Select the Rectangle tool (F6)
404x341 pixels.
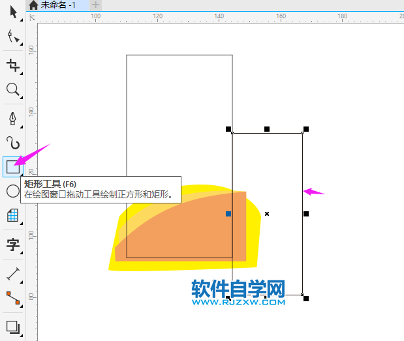coord(13,167)
